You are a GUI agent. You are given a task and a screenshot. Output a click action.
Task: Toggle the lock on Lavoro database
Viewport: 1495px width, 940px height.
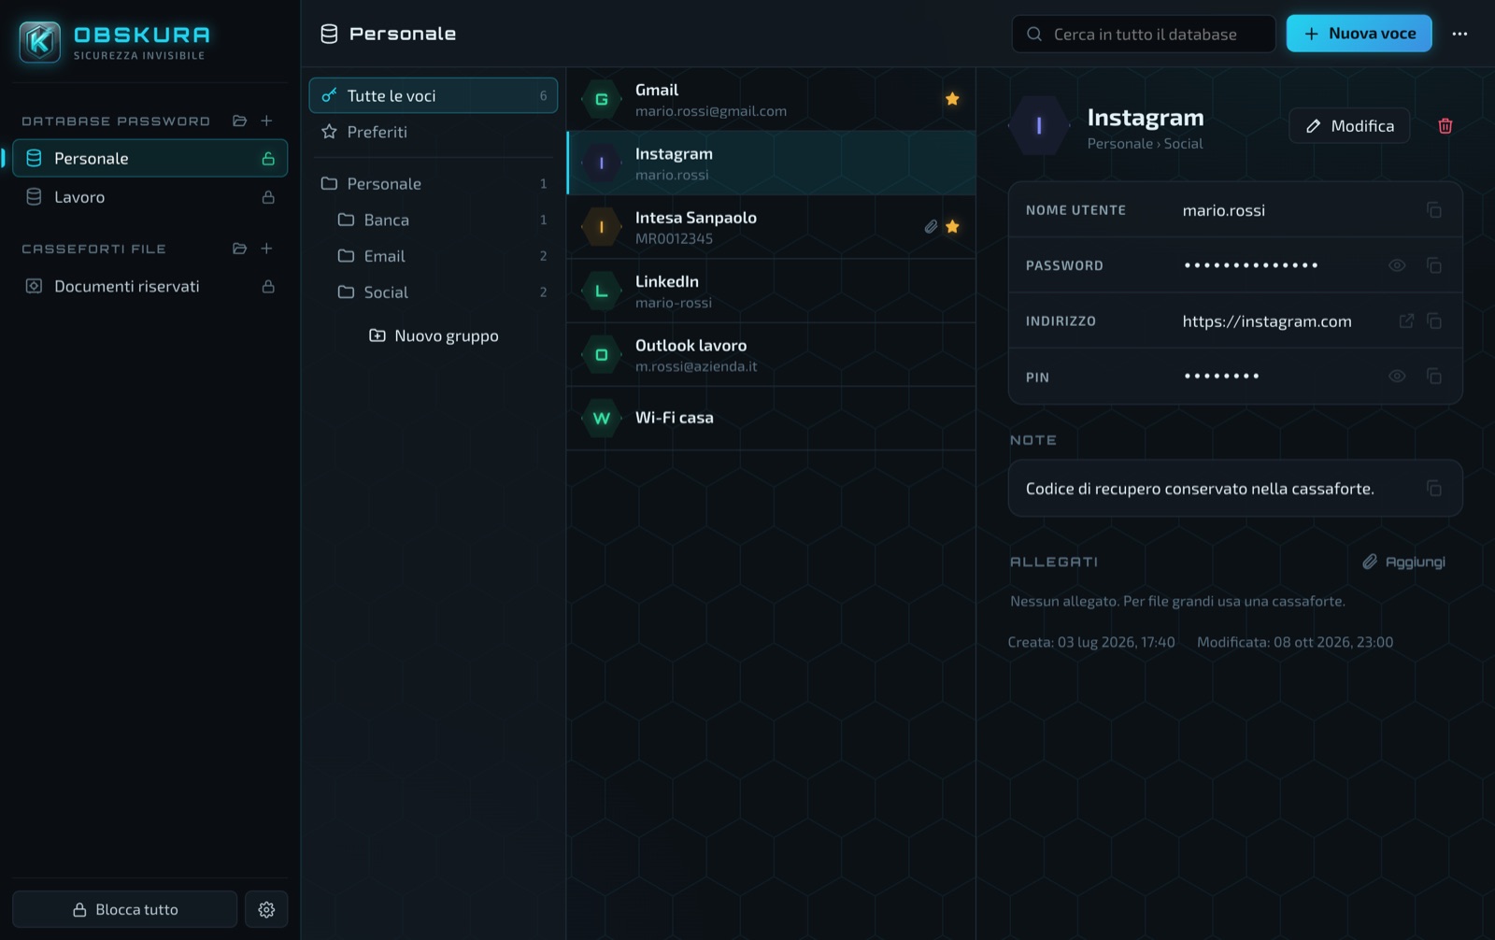pos(268,197)
